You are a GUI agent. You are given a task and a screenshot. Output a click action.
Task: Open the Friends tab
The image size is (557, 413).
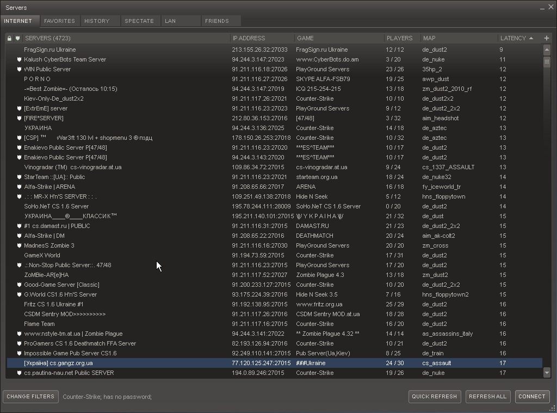(x=221, y=21)
